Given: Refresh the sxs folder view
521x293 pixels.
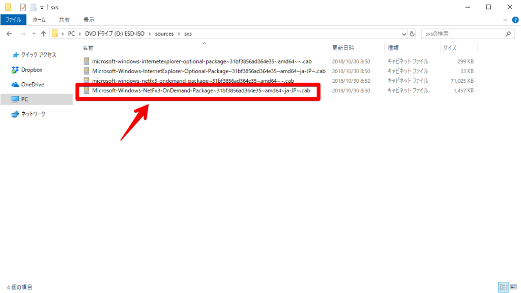Looking at the screenshot, I should [412, 34].
